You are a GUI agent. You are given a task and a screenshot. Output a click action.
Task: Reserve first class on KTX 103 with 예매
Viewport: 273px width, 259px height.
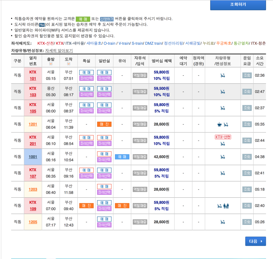pos(86,89)
